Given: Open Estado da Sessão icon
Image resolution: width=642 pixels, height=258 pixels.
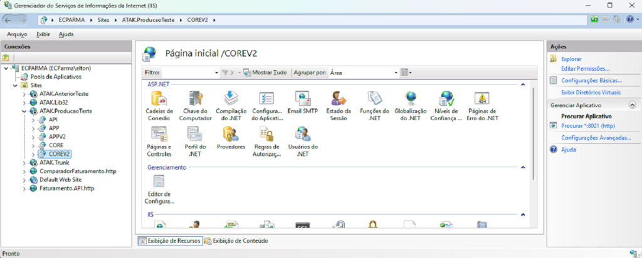Looking at the screenshot, I should click(339, 99).
